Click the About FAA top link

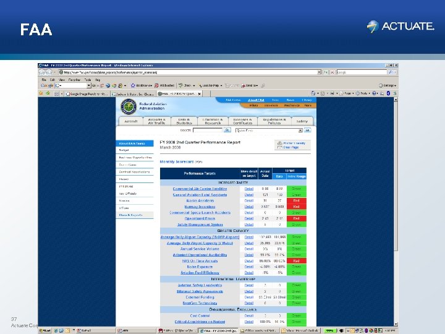click(256, 100)
